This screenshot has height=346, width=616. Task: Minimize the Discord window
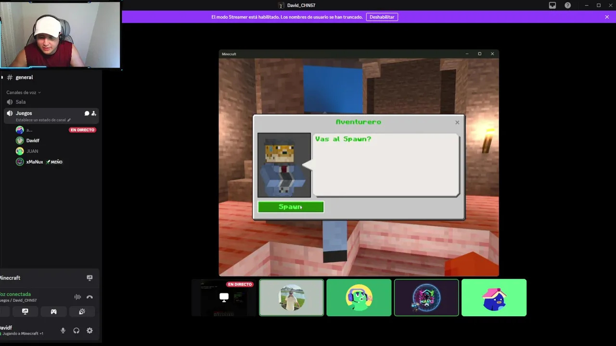coord(587,5)
